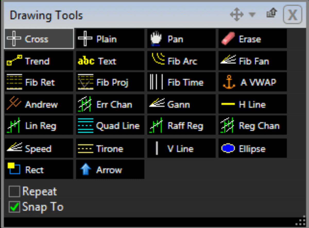Pick the Gann fan tool
Viewport: 309px width, 228px height.
tap(182, 104)
